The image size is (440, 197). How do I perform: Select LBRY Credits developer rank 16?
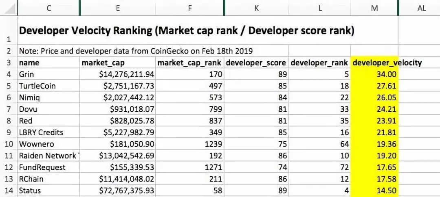tap(320, 132)
